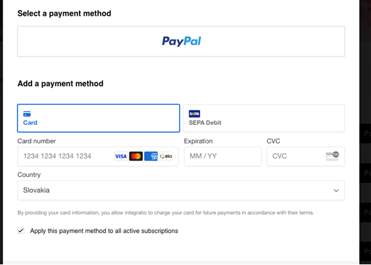371x265 pixels.
Task: Focus the Expiration MM / YY field
Action: pos(222,156)
